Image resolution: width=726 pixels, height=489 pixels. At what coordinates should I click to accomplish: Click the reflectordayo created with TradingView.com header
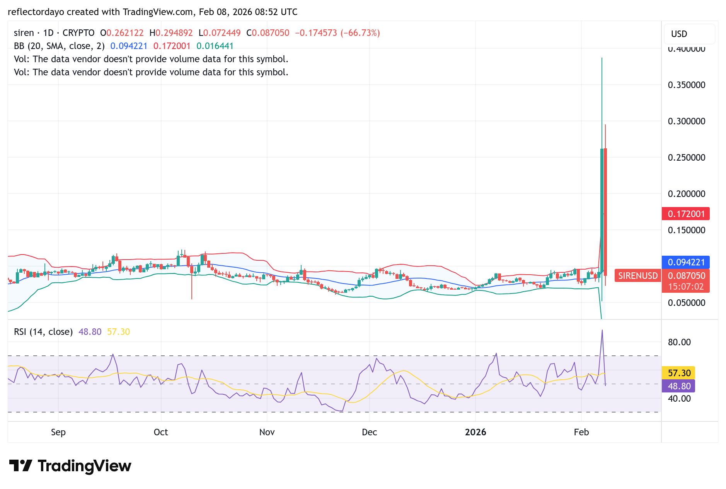coord(153,12)
